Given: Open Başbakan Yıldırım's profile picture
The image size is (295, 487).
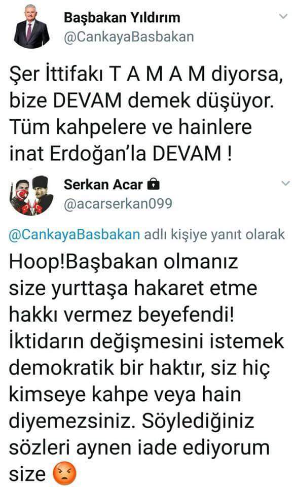Looking at the screenshot, I should [x=31, y=27].
